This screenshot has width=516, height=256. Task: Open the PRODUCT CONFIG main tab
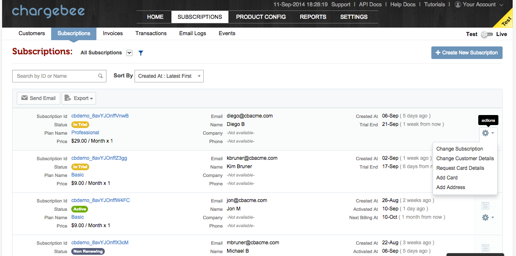click(x=261, y=17)
